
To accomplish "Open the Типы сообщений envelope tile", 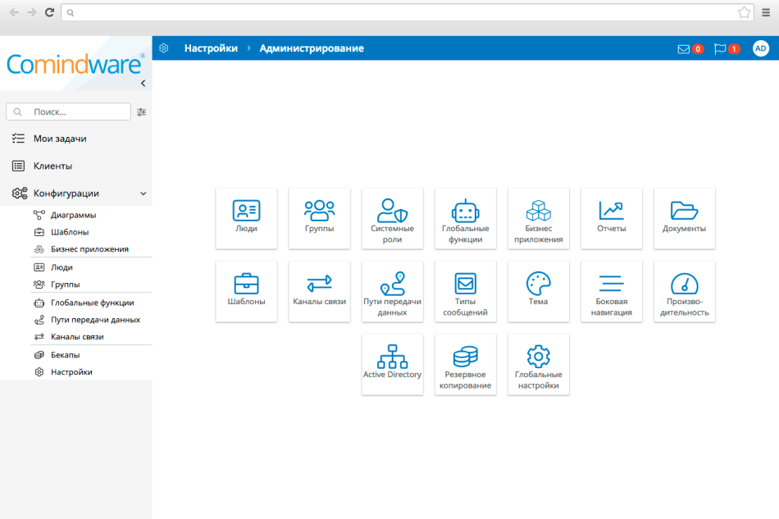I will [x=465, y=291].
